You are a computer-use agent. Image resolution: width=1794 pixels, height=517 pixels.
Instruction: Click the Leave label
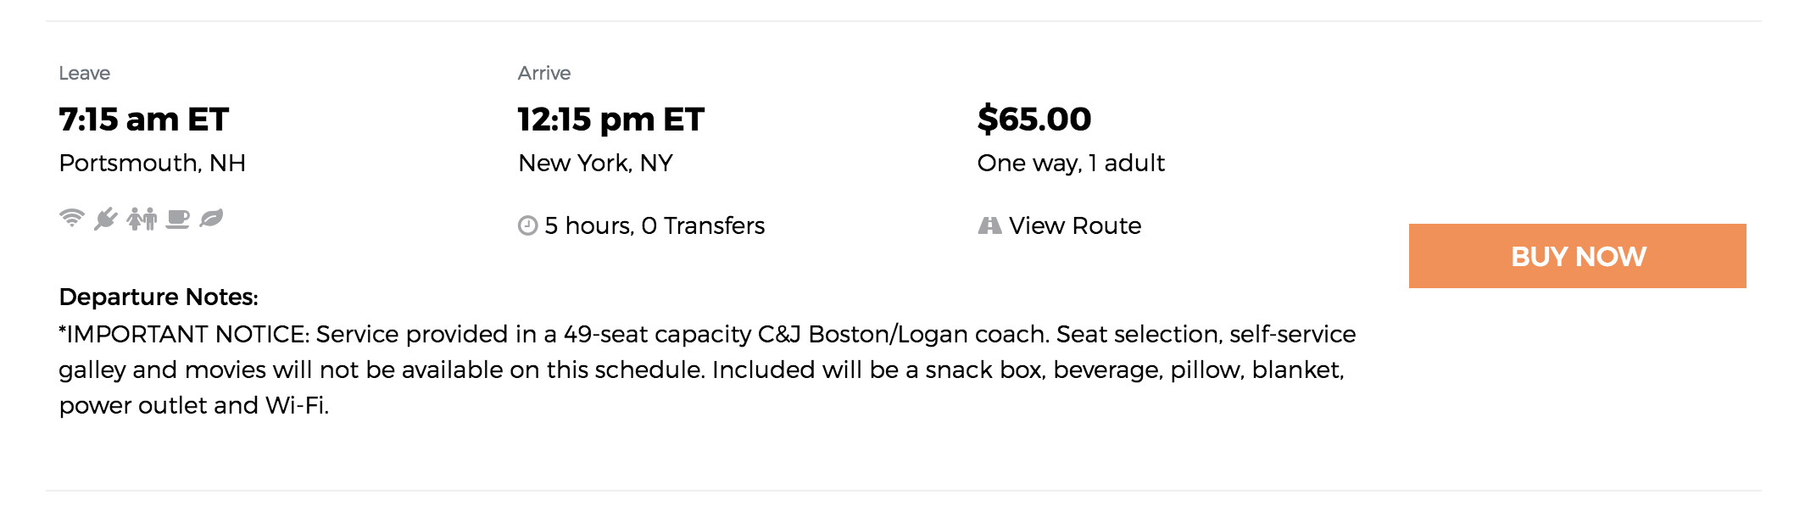pos(85,73)
